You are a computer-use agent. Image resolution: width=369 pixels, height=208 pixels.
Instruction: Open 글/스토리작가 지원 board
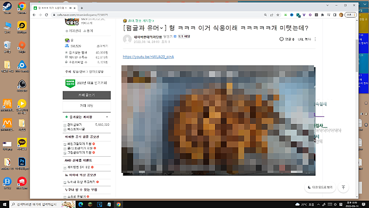80,148
